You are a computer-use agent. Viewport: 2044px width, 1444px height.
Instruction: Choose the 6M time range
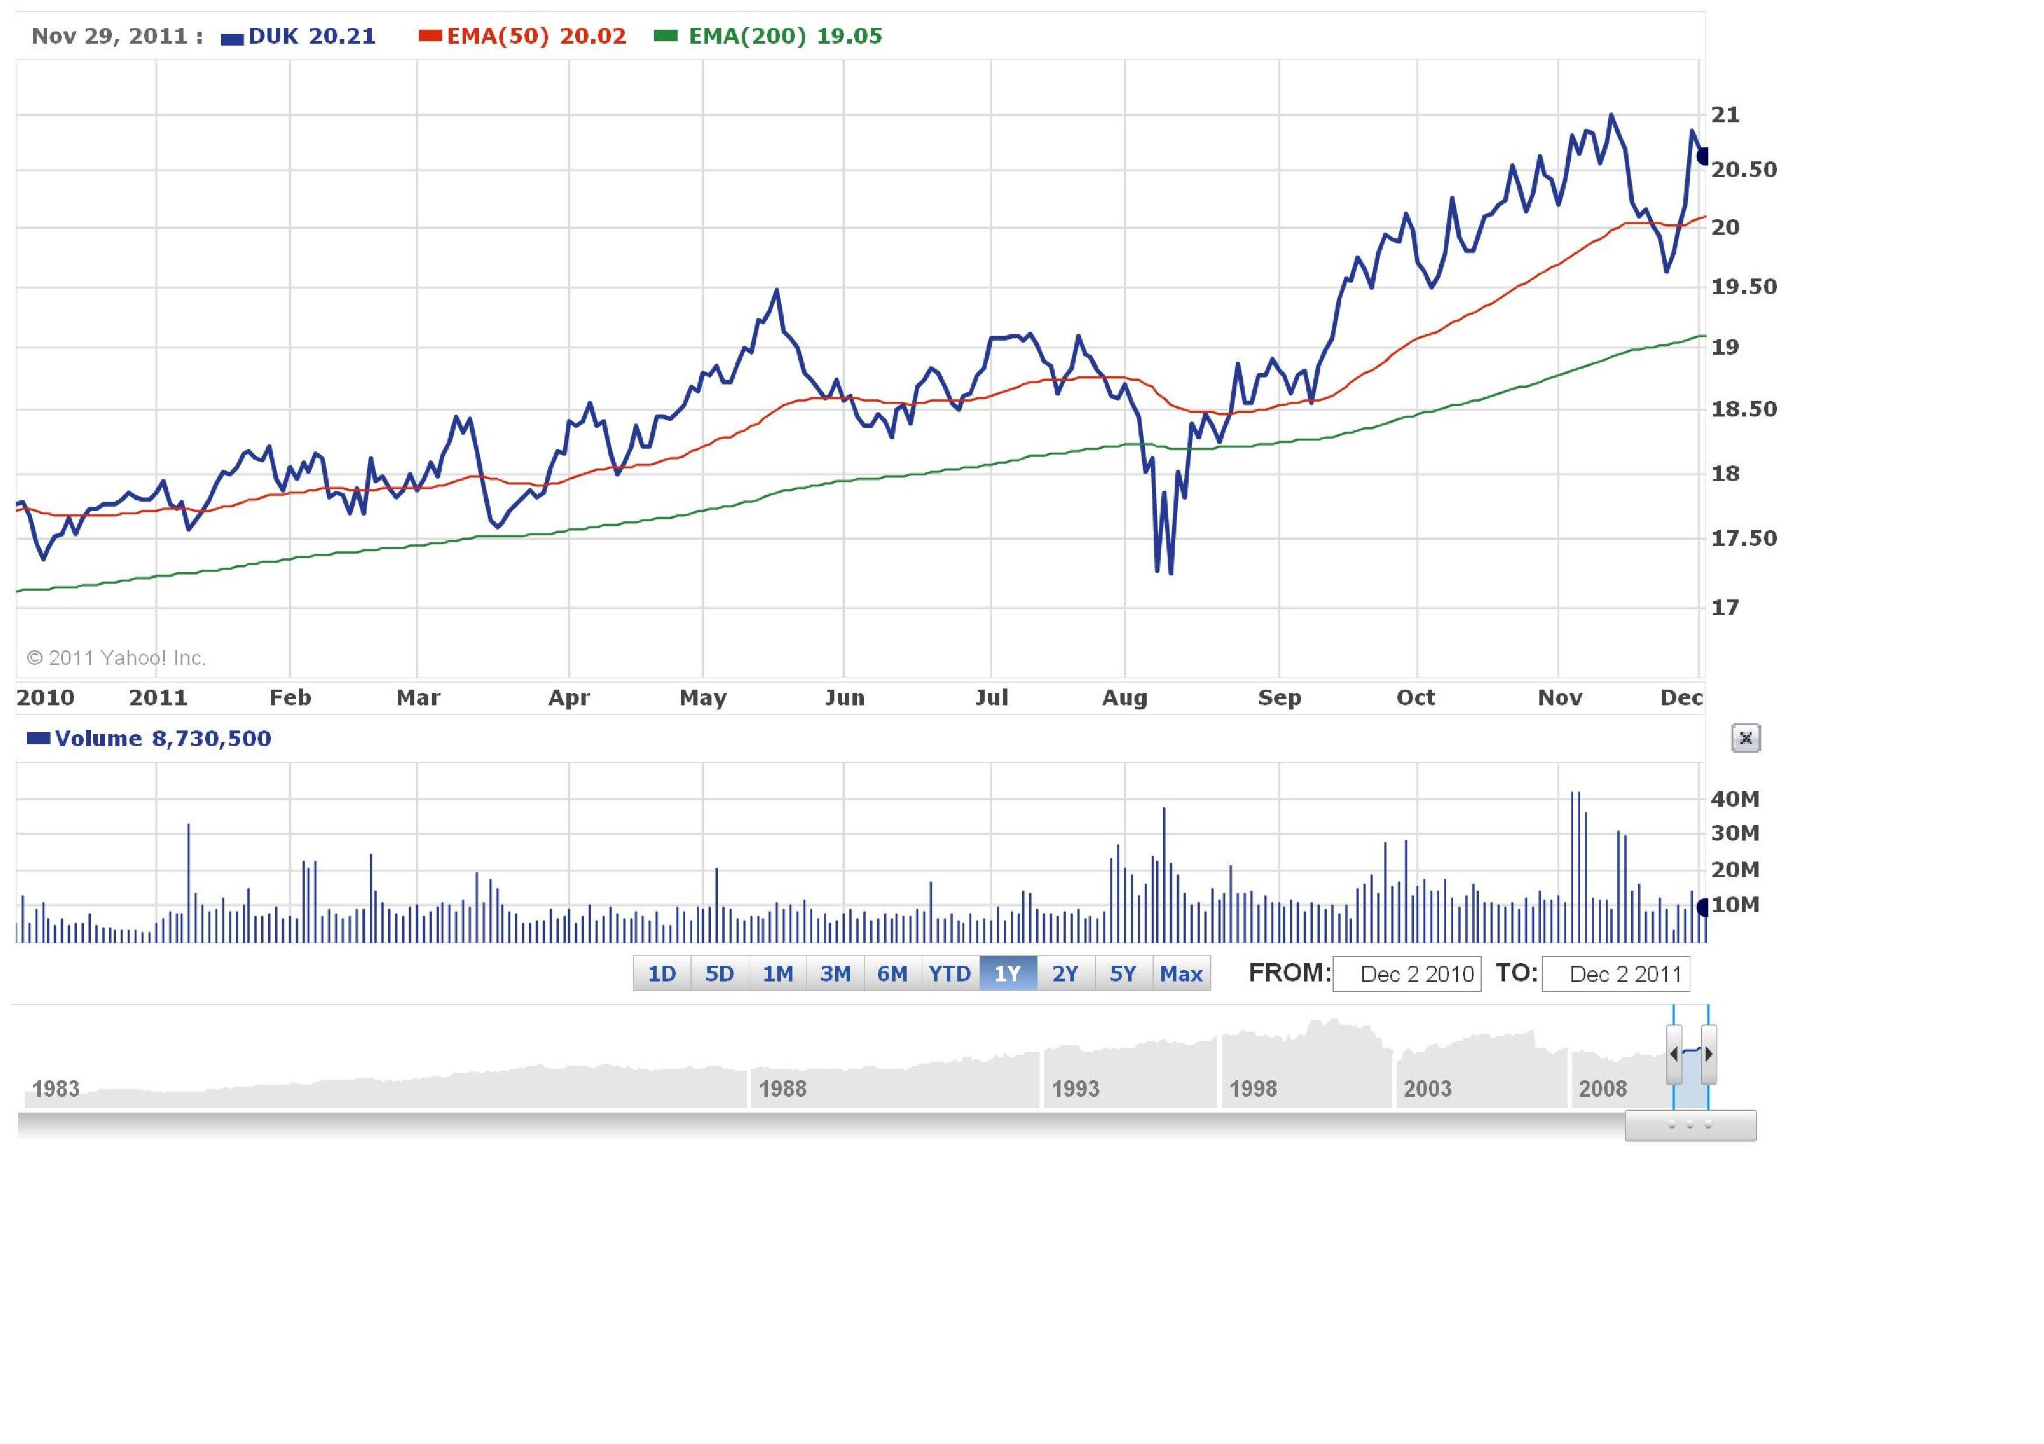892,973
